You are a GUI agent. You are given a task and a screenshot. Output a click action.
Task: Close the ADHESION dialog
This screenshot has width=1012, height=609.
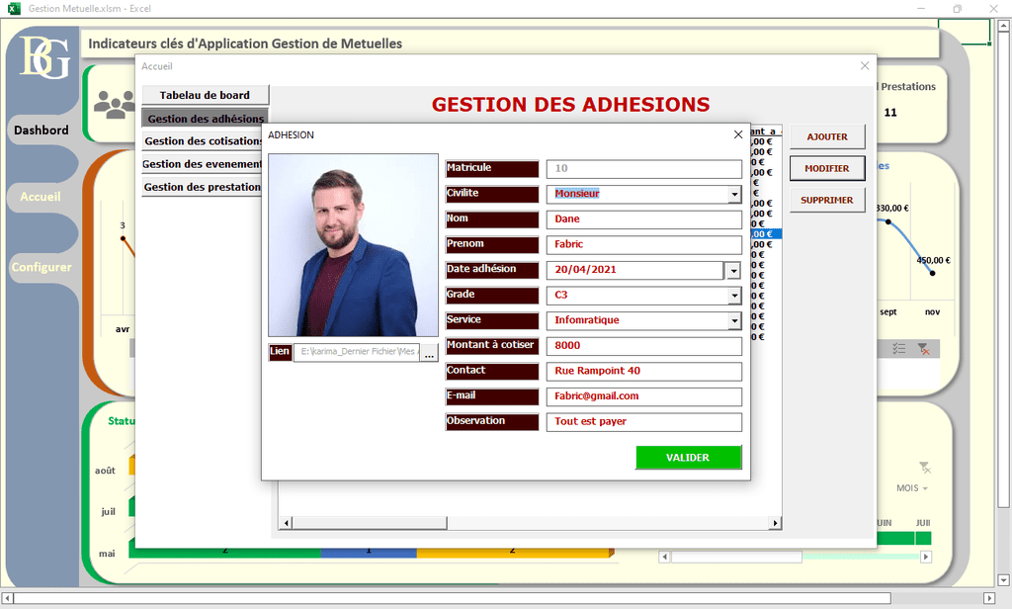737,134
